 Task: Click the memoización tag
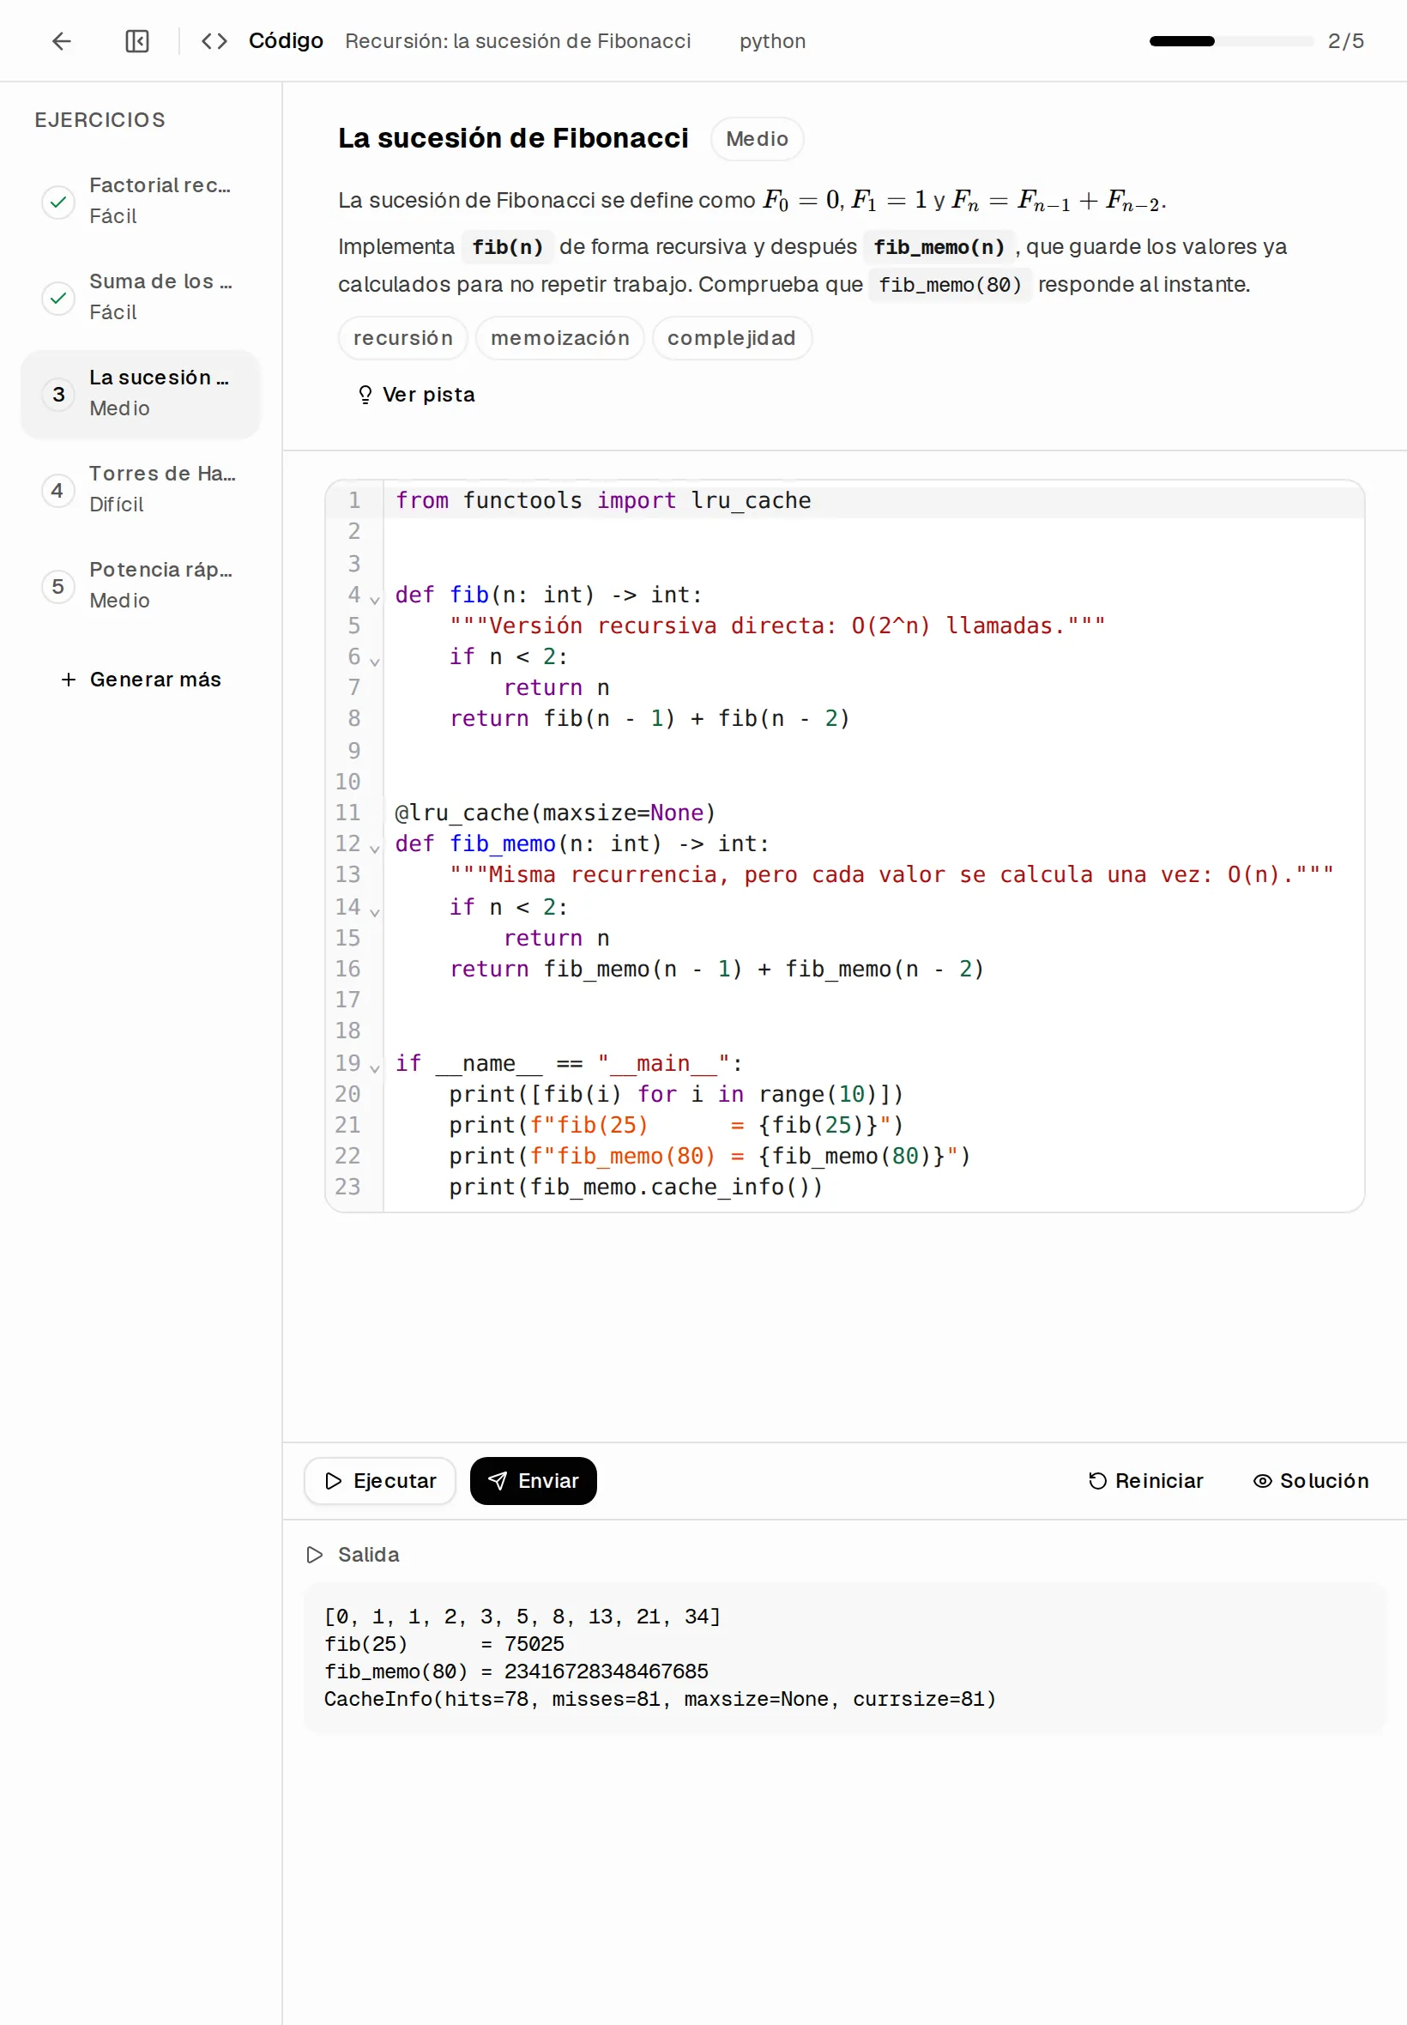pos(560,338)
